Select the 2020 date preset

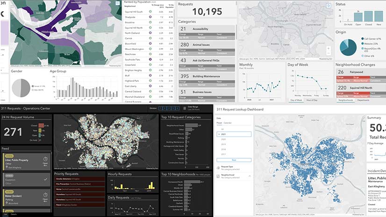click(234, 140)
